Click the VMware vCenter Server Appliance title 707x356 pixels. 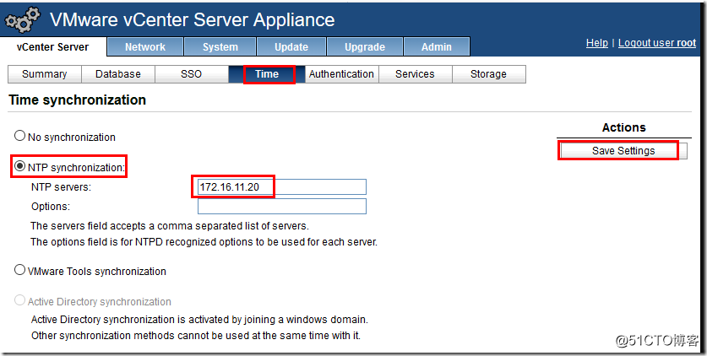(x=192, y=19)
